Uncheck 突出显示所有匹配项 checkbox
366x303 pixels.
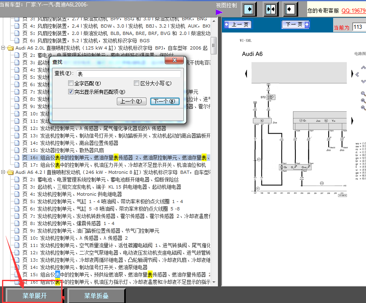tap(71, 92)
